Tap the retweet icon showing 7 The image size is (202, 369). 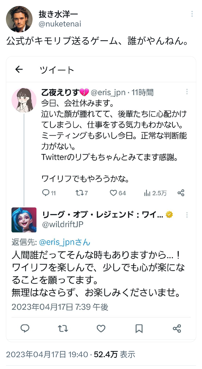point(79,193)
